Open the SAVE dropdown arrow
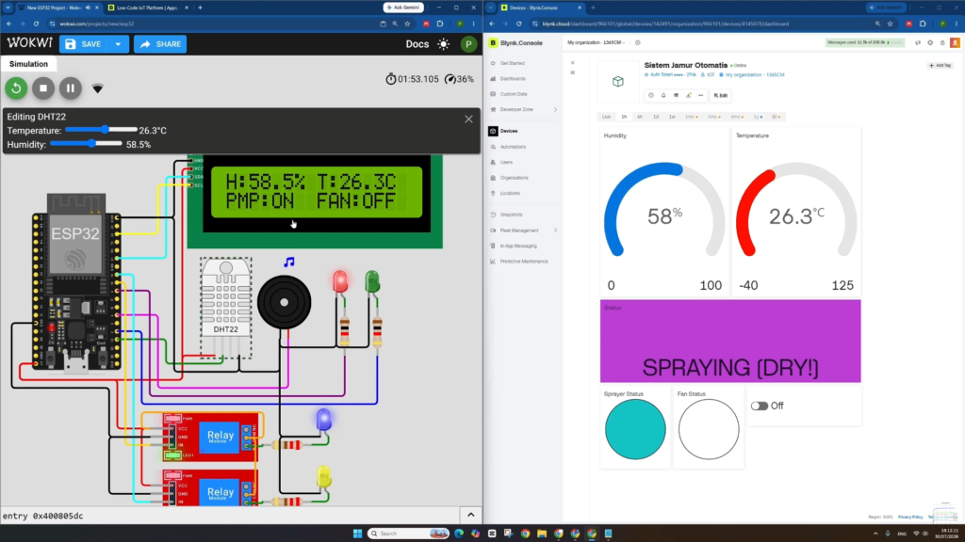This screenshot has height=542, width=965. click(x=118, y=44)
